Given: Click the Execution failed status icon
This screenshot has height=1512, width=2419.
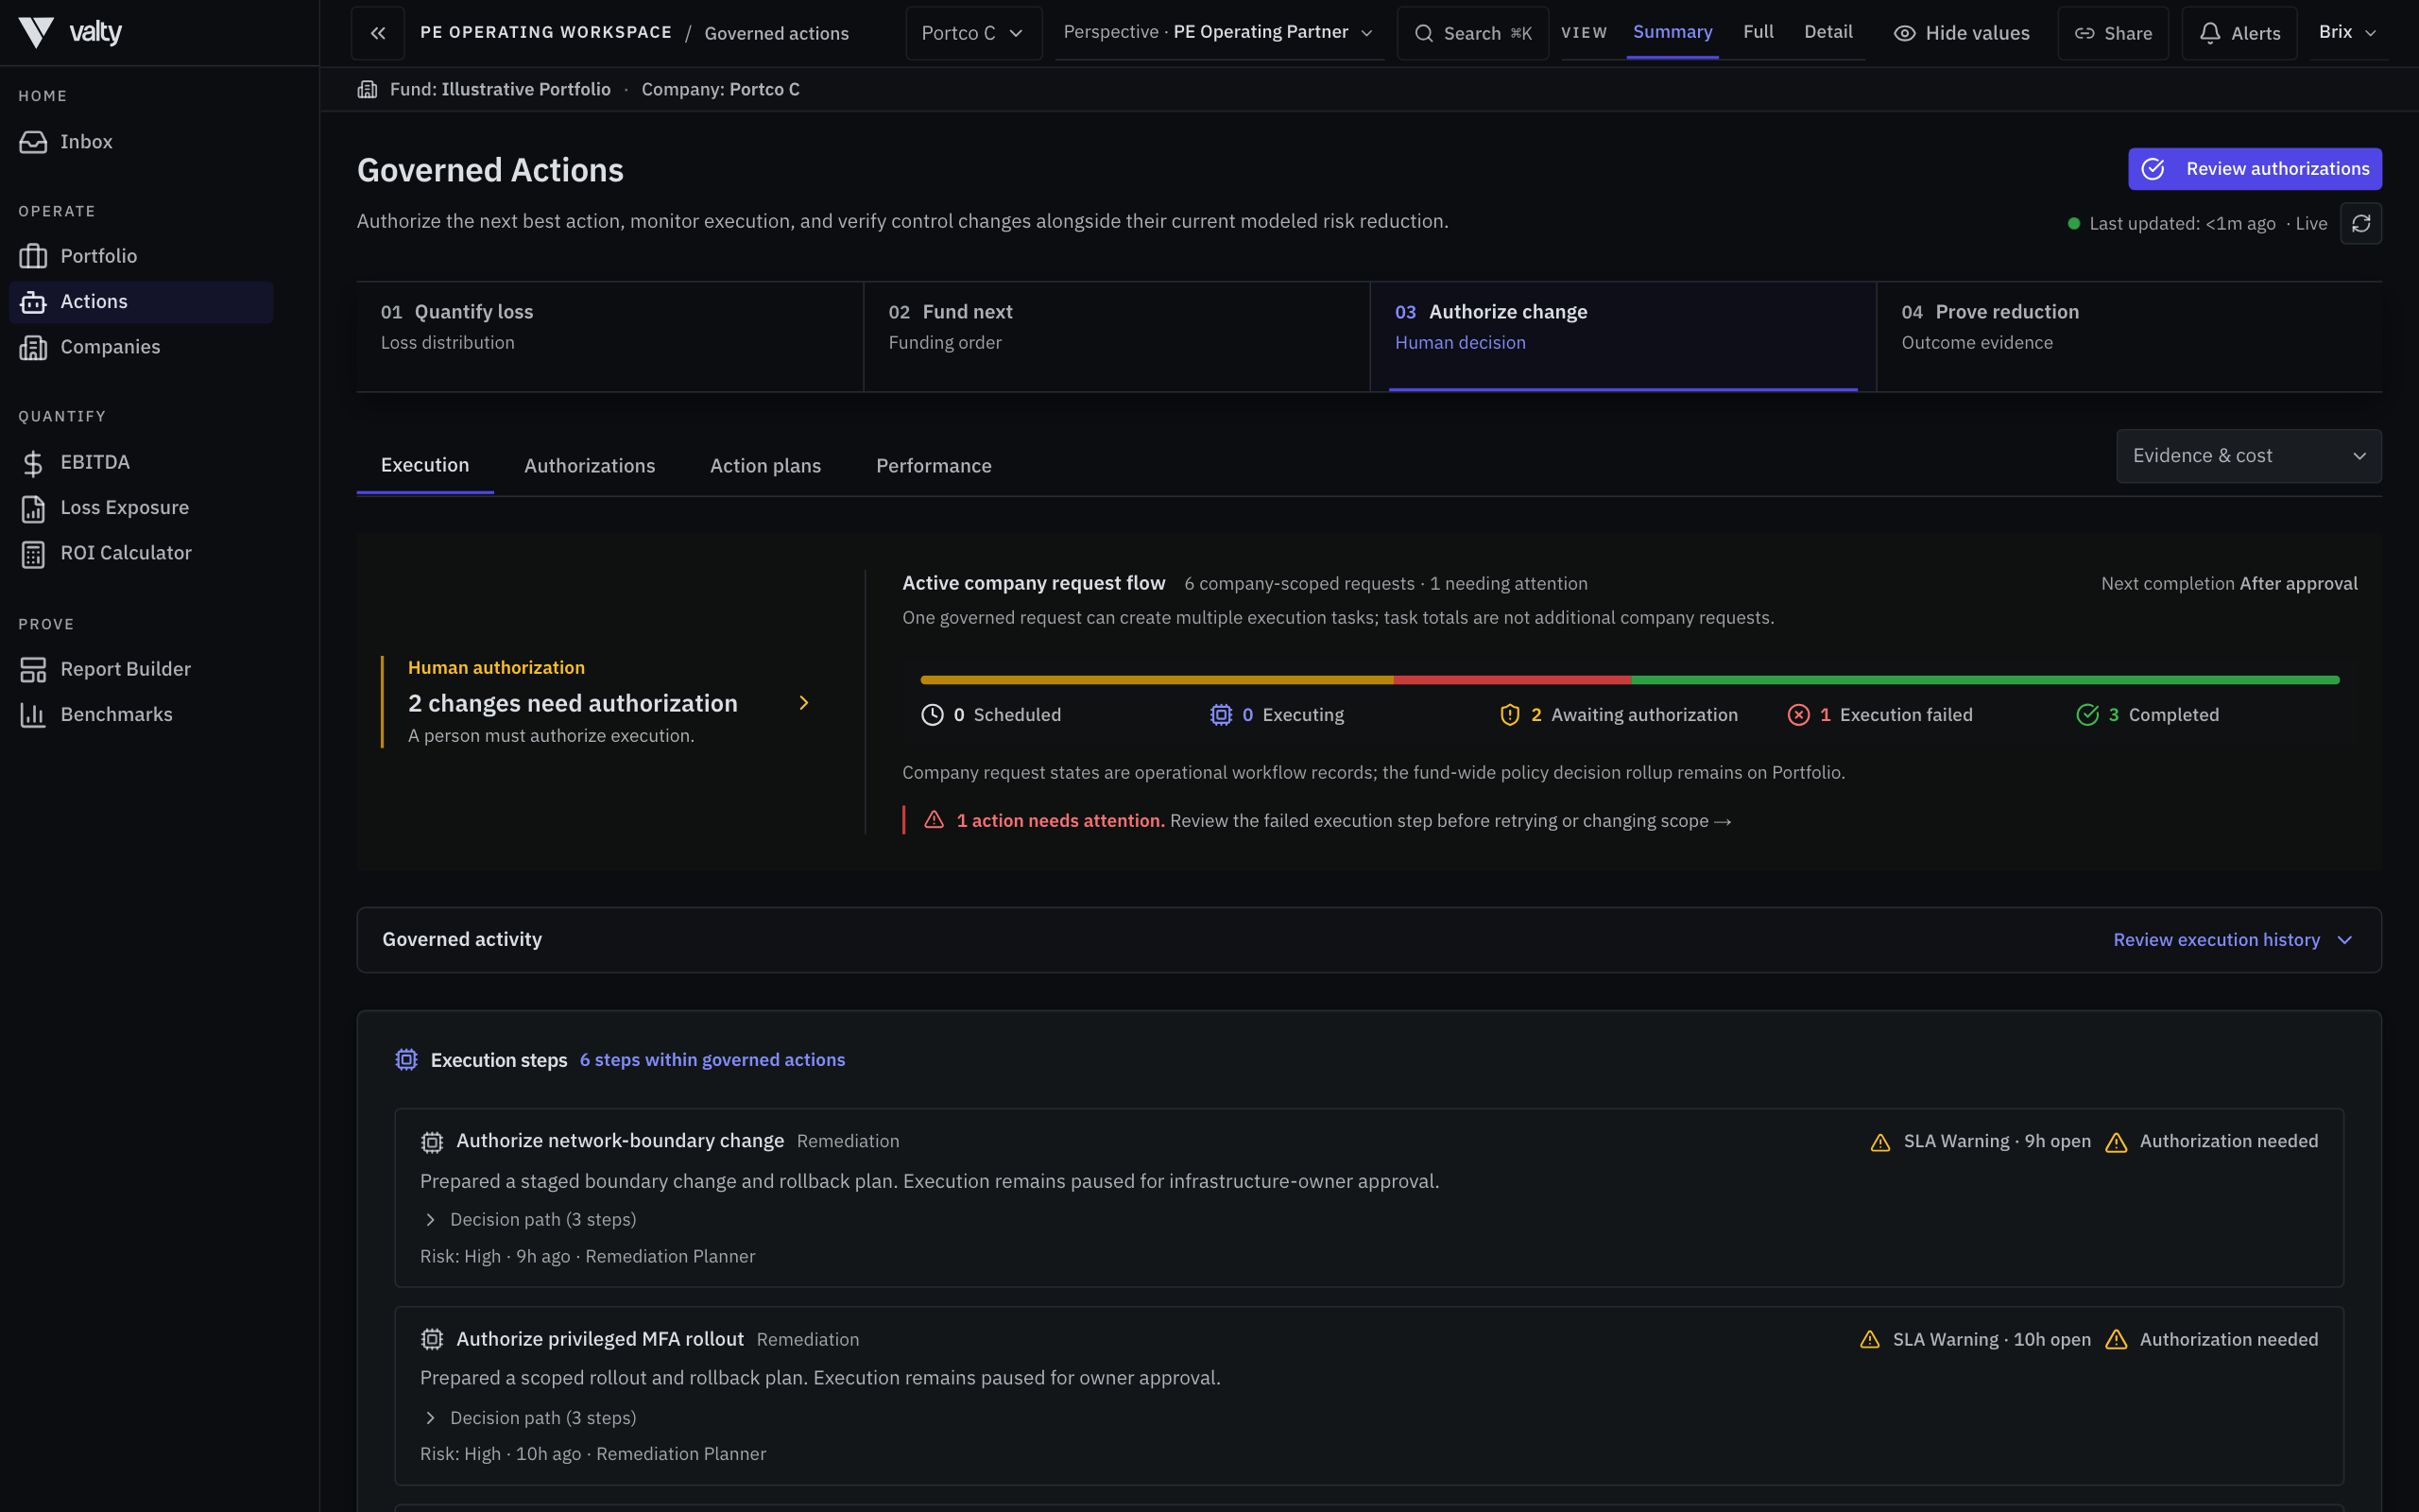Looking at the screenshot, I should point(1798,715).
